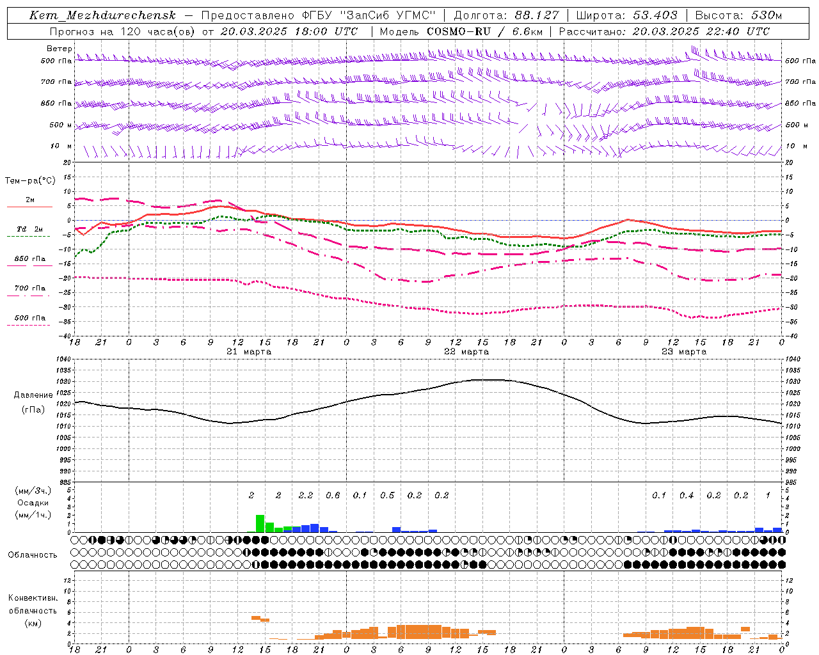The width and height of the screenshot is (819, 655).
Task: Click the '2м' temperature legend entry
Action: [29, 200]
